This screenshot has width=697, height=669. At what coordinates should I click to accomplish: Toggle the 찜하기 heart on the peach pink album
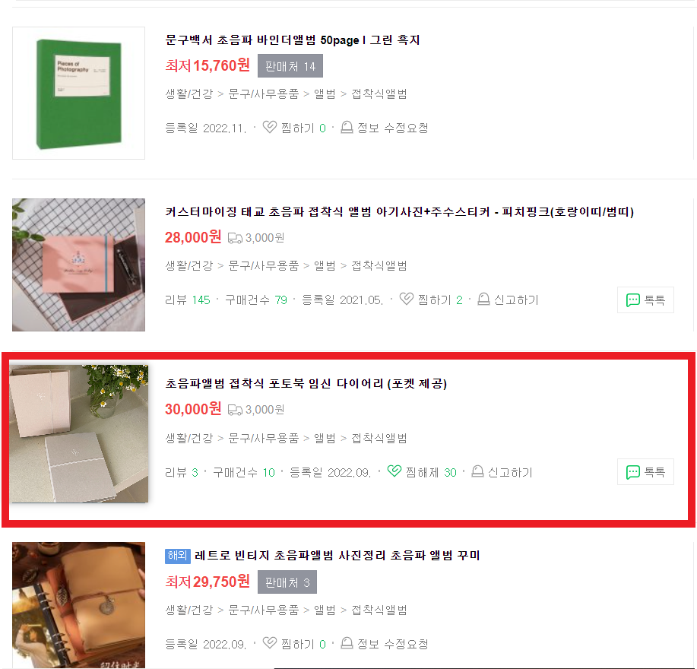pyautogui.click(x=407, y=300)
